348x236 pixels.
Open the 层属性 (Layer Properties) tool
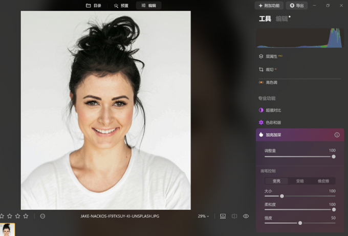click(271, 57)
